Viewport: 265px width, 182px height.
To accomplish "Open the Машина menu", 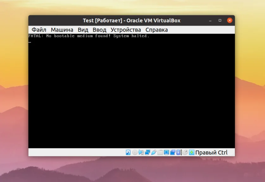I will [62, 29].
